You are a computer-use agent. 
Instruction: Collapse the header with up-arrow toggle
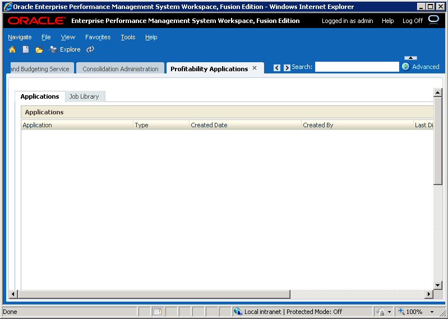point(410,58)
